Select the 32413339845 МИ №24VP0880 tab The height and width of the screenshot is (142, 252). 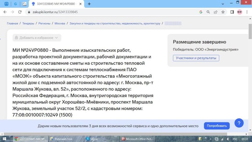click(x=56, y=4)
